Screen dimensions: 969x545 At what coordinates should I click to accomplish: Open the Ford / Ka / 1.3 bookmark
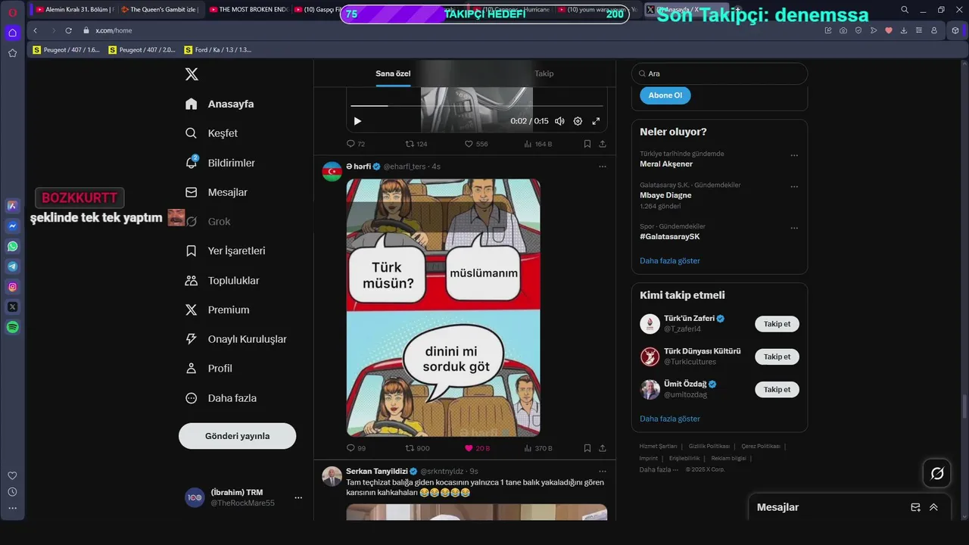pos(218,50)
